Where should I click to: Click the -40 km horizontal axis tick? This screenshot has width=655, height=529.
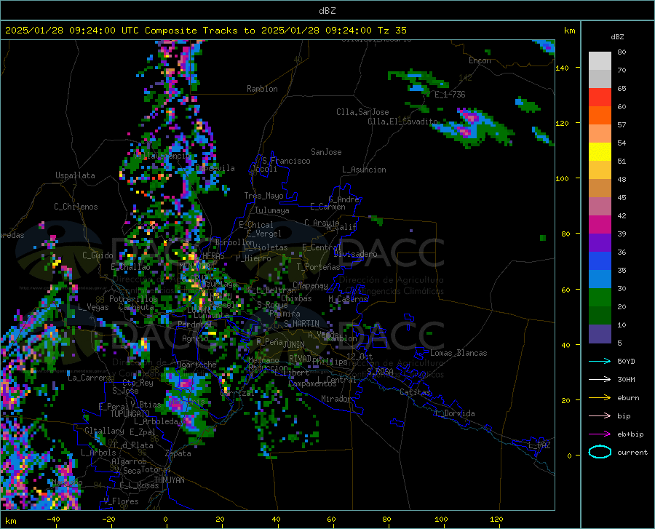click(x=53, y=519)
